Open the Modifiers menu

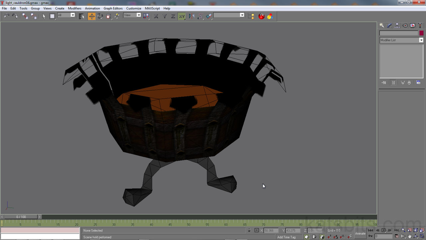pos(75,8)
